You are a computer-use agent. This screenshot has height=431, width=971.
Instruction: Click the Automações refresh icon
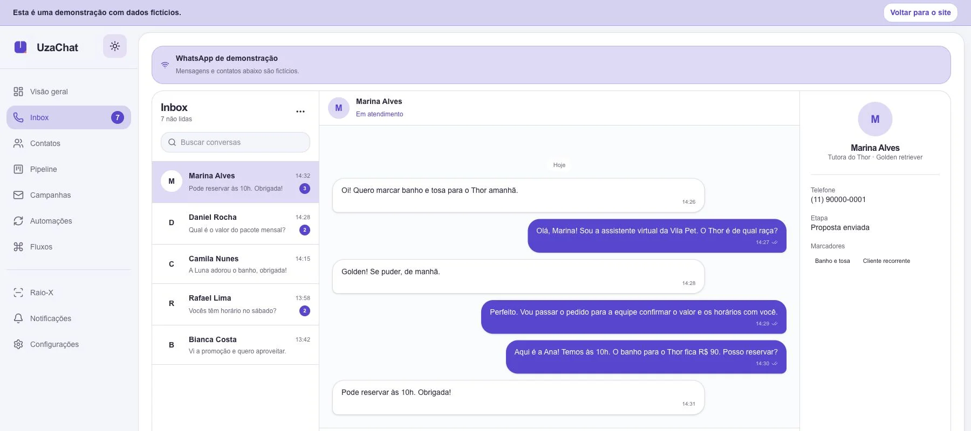point(18,221)
